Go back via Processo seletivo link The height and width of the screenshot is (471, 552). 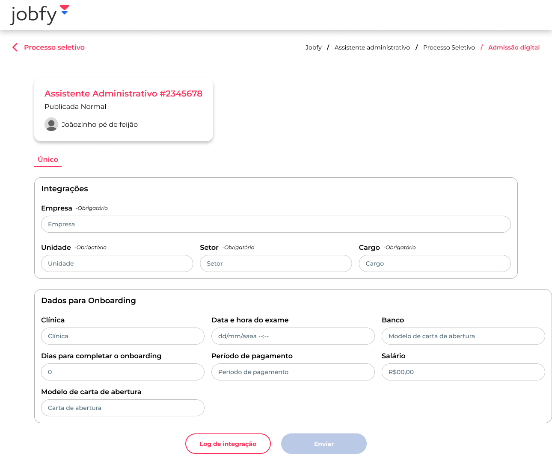54,47
